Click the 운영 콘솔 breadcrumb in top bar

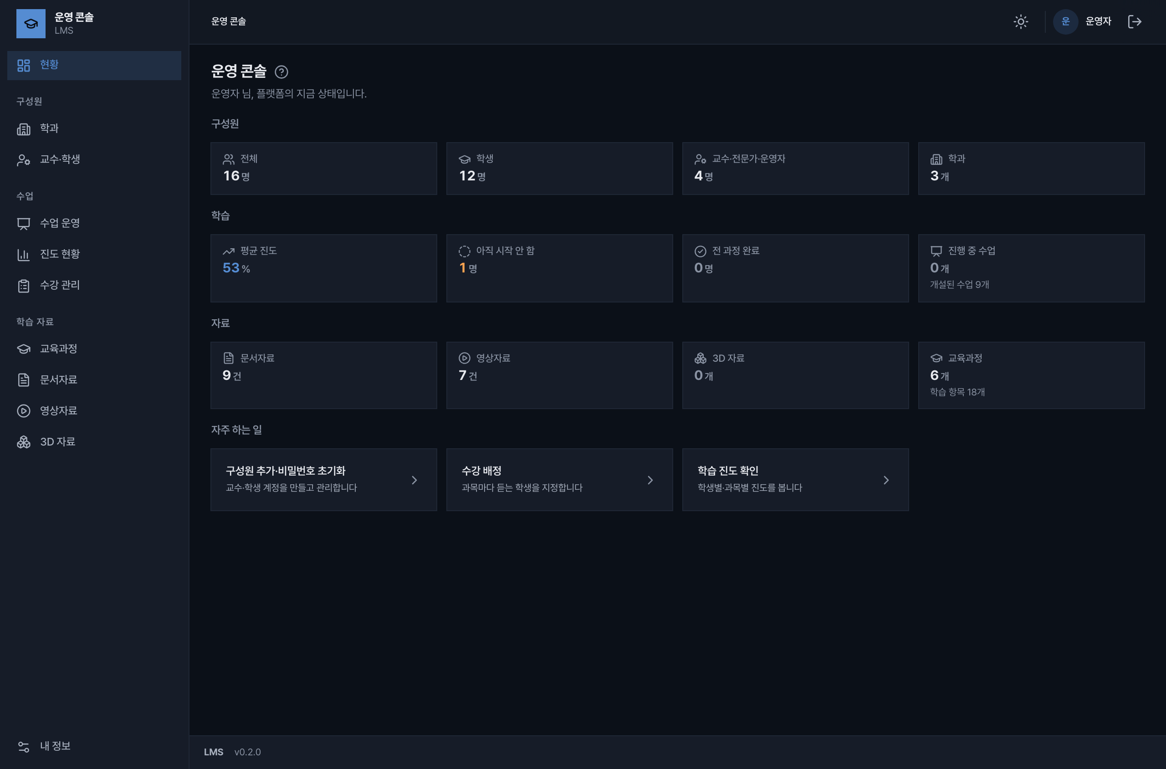point(229,21)
